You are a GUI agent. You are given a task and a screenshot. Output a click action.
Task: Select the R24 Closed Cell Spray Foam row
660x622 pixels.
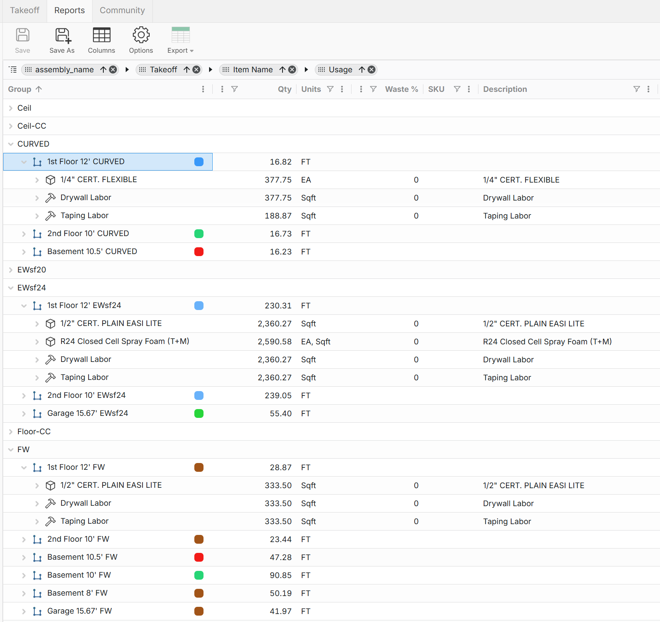(124, 342)
